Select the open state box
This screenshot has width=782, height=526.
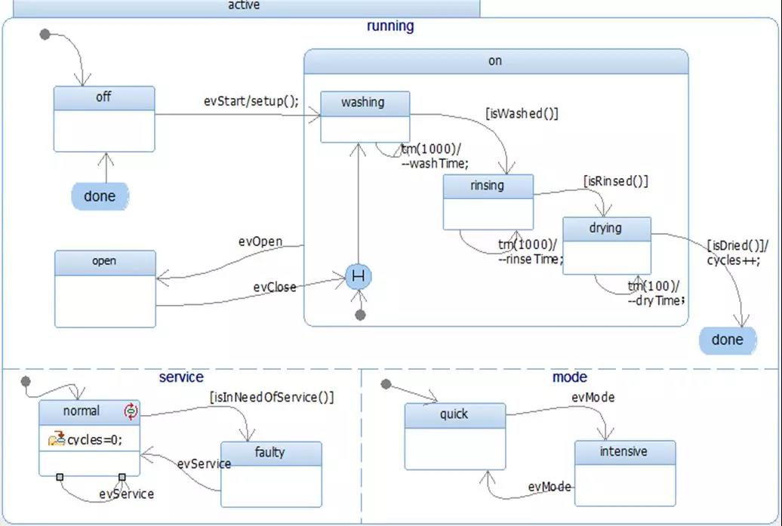(105, 289)
